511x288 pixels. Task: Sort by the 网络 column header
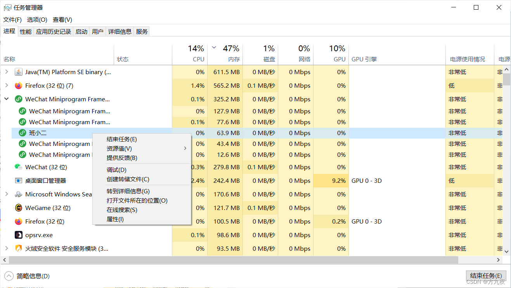pyautogui.click(x=296, y=54)
